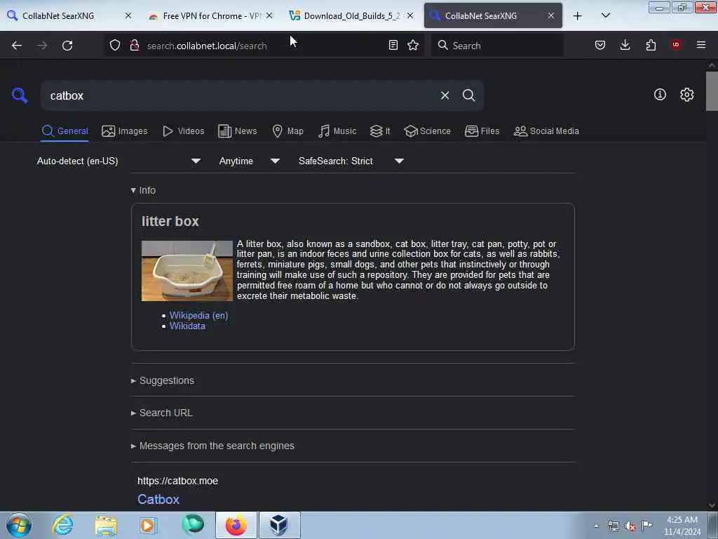Select the Science search category
This screenshot has height=539, width=718.
(427, 131)
